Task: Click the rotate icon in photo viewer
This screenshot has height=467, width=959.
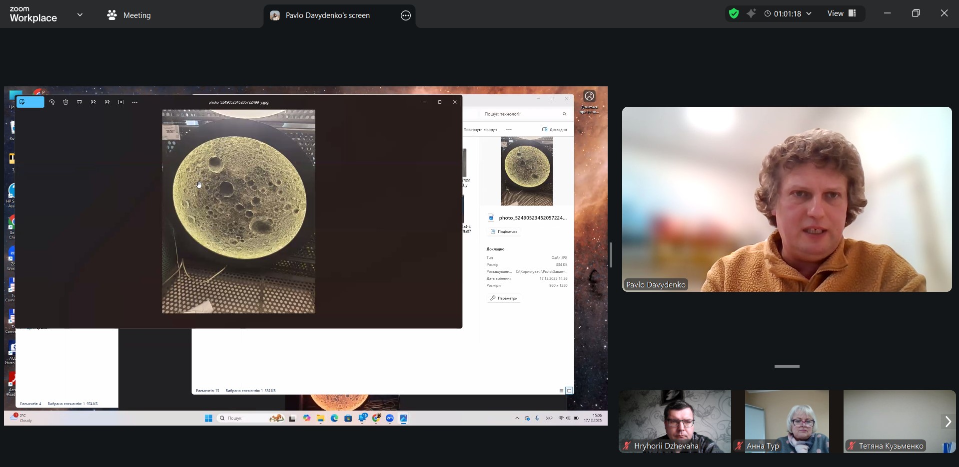Action: 52,102
